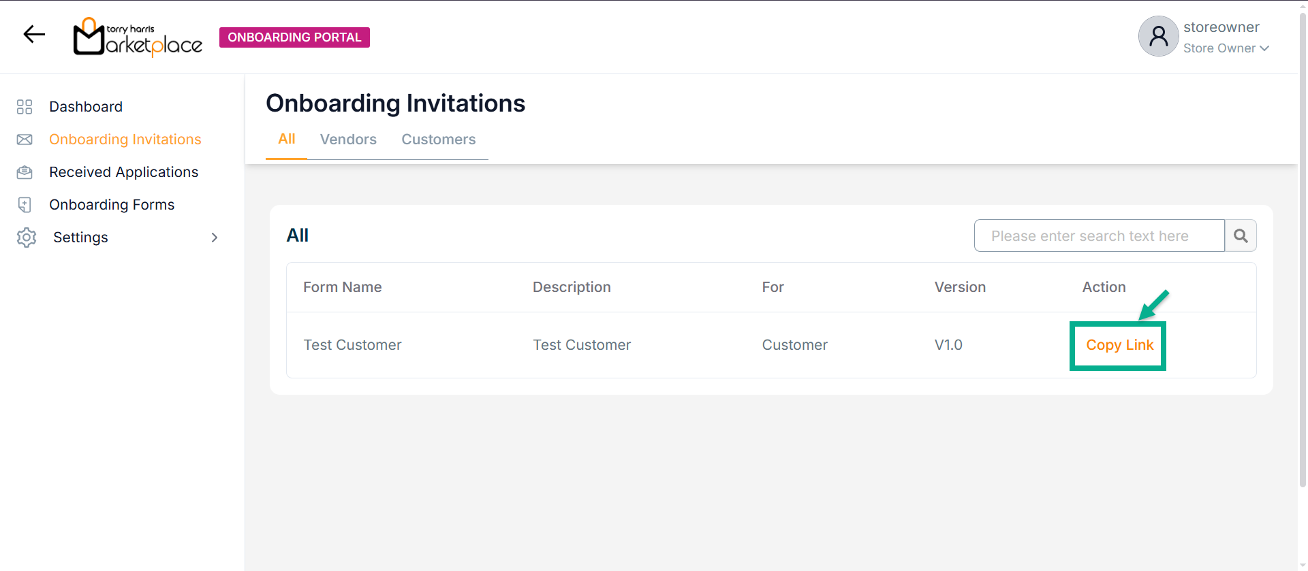Click the Onboarding Forms document icon
Screen dimensions: 1308x571
click(x=25, y=205)
